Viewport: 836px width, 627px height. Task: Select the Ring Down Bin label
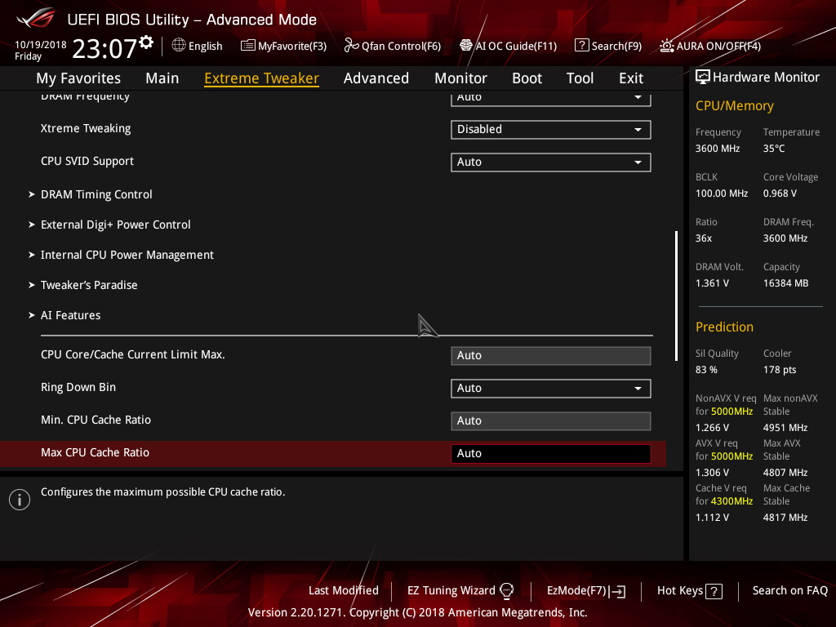[78, 388]
